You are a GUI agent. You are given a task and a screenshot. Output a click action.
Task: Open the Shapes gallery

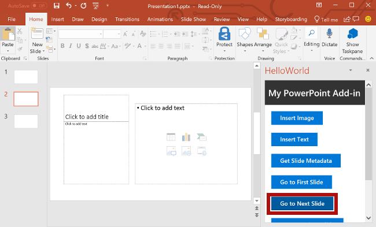[x=245, y=39]
